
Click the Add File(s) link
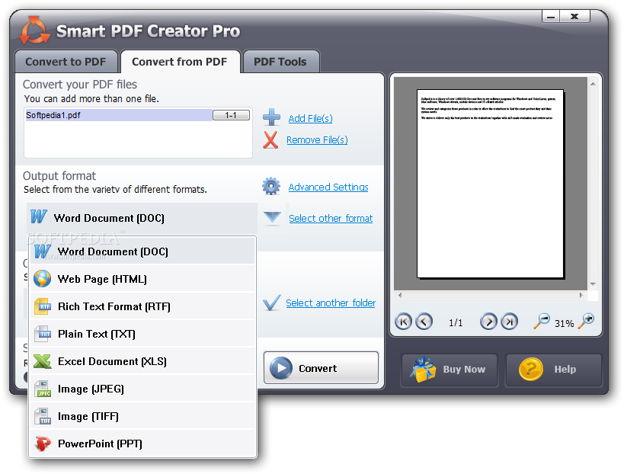310,118
